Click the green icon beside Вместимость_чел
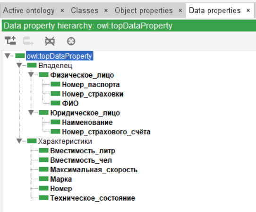This screenshot has width=256, height=212. (43, 160)
